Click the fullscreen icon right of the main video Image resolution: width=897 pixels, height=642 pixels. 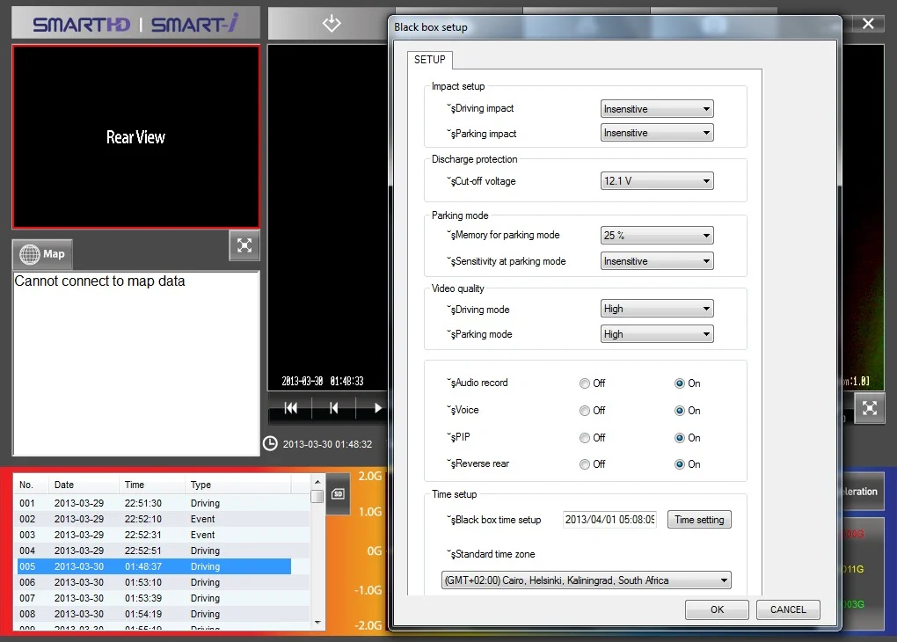pyautogui.click(x=869, y=408)
